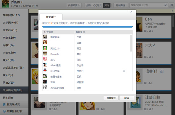Click the magnifier icon in the search box
This screenshot has height=115, width=175.
[165, 5]
